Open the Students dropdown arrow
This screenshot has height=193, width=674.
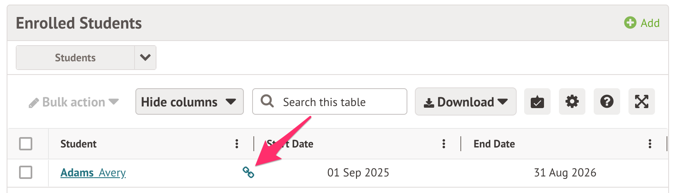[x=145, y=58]
